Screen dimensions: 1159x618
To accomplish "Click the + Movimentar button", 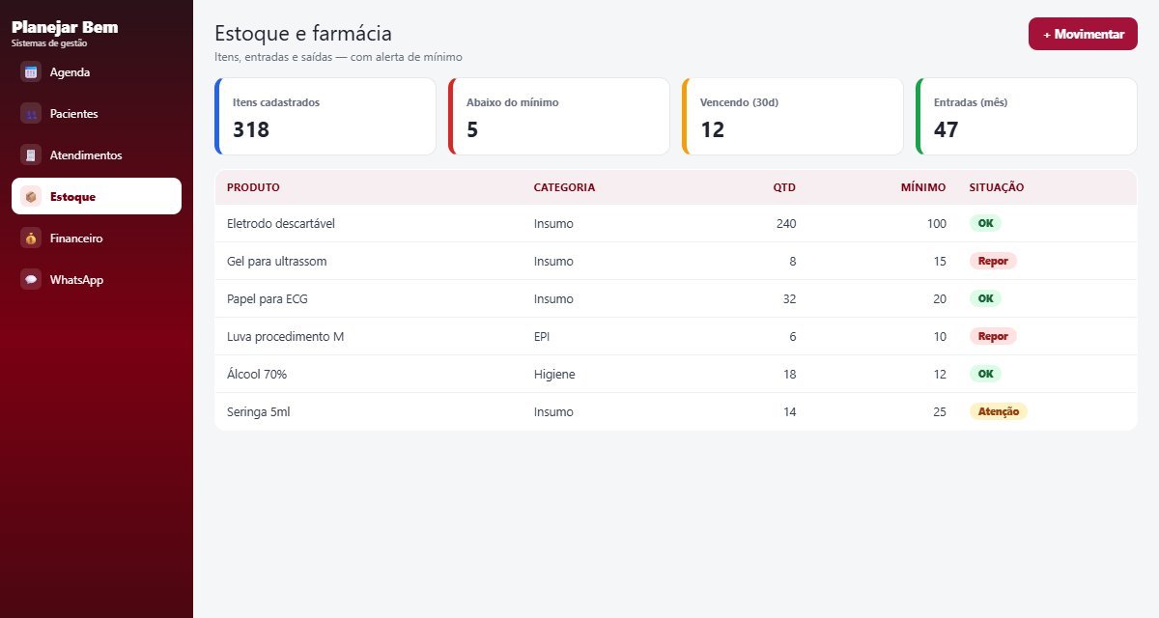I will [x=1083, y=34].
